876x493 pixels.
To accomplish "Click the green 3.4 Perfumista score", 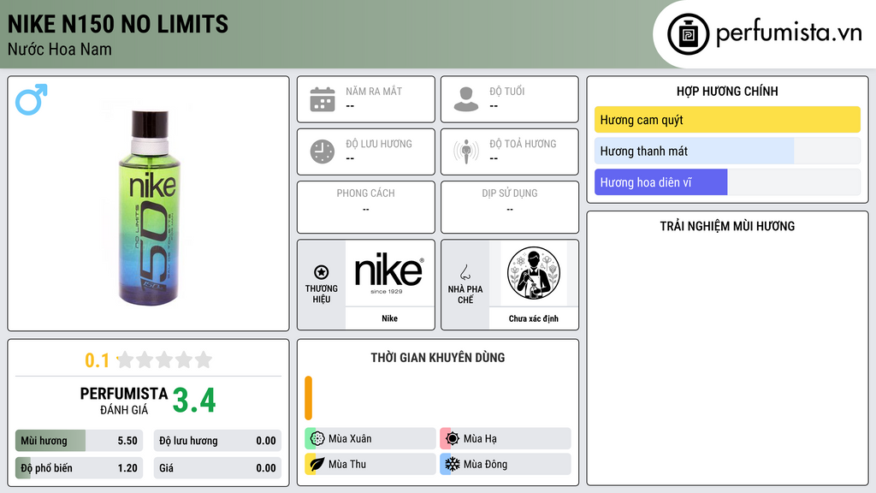I will point(194,401).
